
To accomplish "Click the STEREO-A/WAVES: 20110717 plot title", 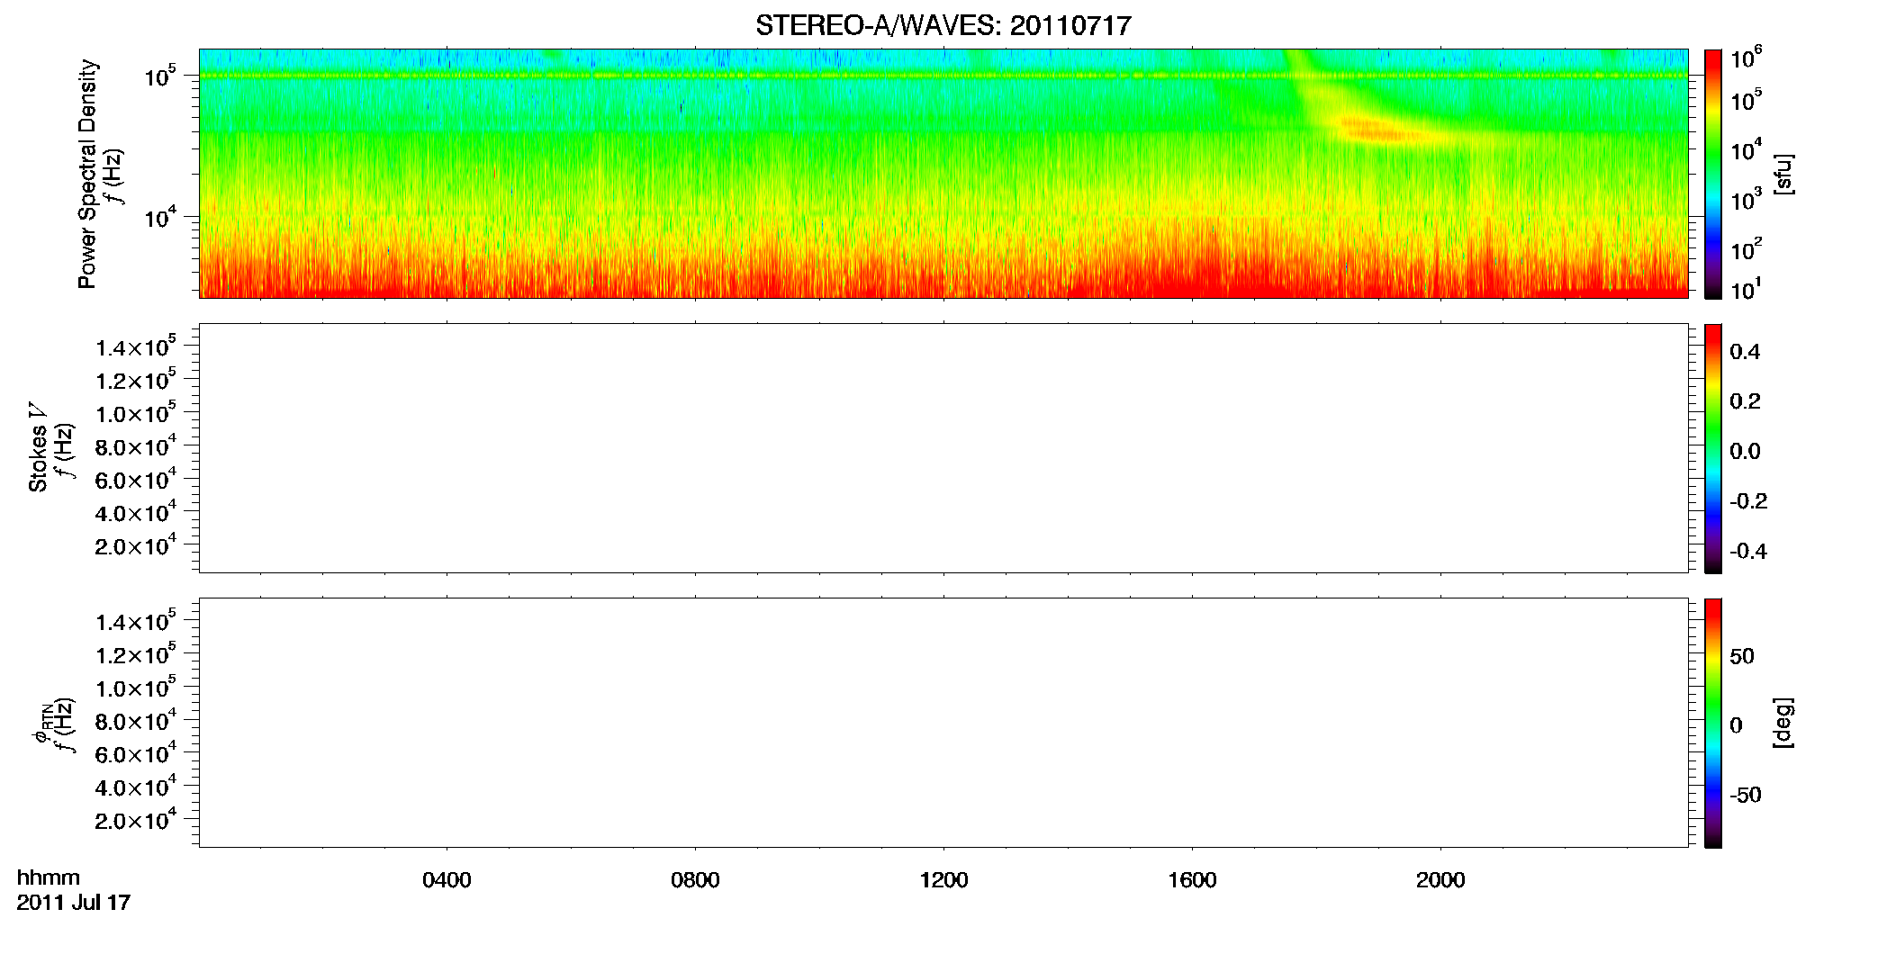I will point(943,26).
